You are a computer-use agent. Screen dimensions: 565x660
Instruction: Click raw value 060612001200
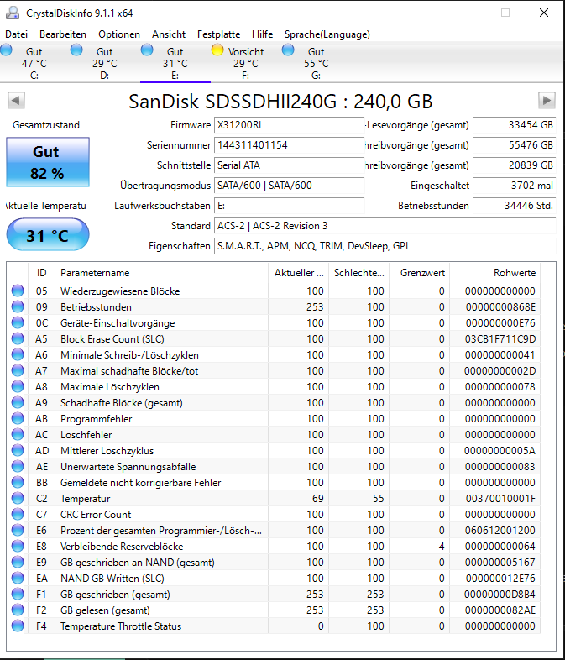coord(500,531)
